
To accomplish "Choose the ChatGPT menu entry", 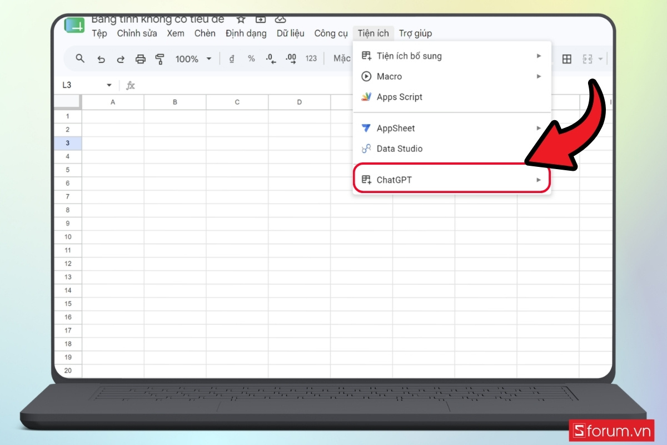I will point(451,180).
